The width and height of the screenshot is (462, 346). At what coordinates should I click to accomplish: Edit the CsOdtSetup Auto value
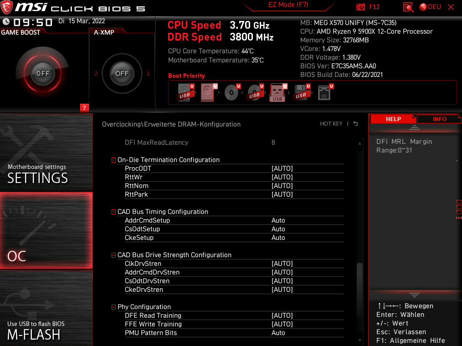tap(278, 229)
